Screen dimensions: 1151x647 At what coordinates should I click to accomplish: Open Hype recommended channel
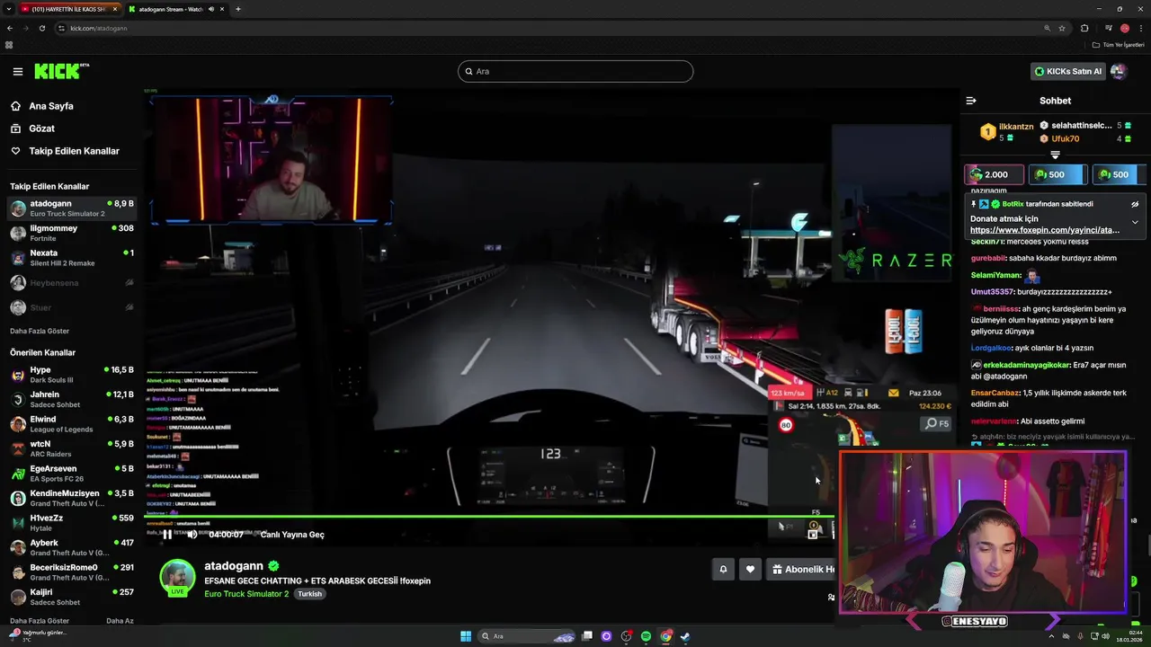tap(72, 375)
